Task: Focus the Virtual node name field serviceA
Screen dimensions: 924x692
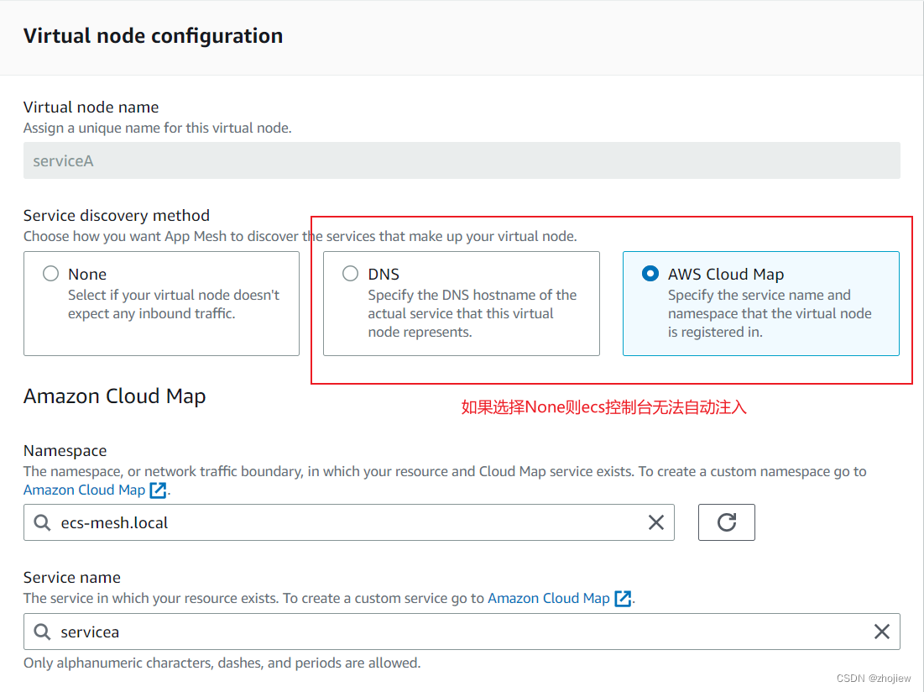Action: (x=462, y=160)
